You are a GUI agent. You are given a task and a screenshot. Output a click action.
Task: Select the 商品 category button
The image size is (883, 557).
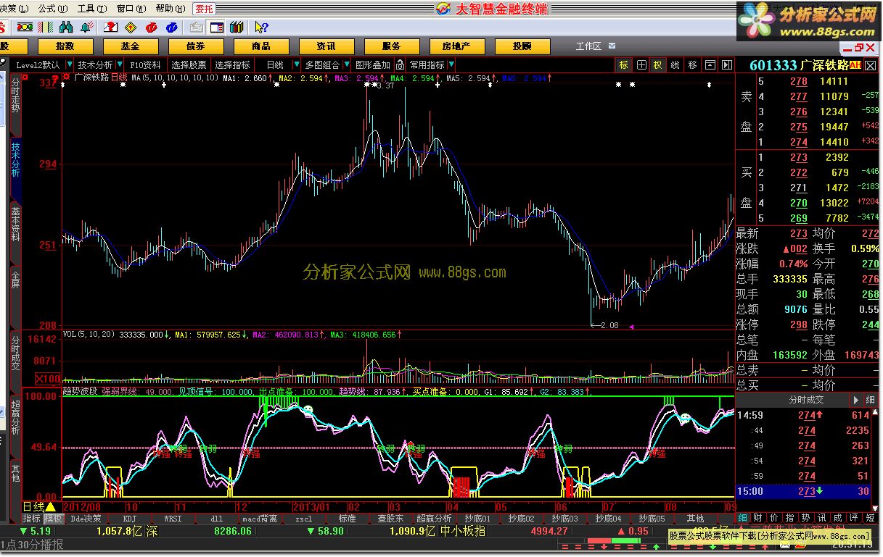click(x=260, y=46)
